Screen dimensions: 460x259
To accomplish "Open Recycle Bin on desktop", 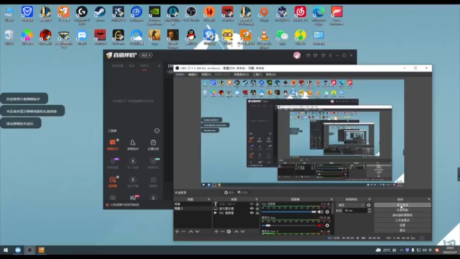I will [9, 37].
